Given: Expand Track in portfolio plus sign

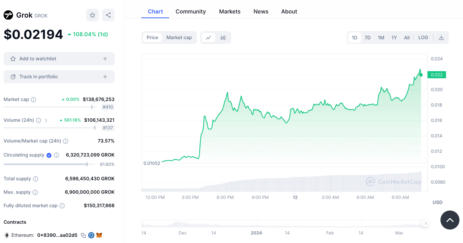Looking at the screenshot, I should click(x=105, y=77).
